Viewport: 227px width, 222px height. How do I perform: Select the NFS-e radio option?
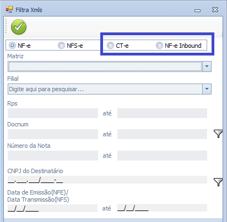tap(61, 45)
